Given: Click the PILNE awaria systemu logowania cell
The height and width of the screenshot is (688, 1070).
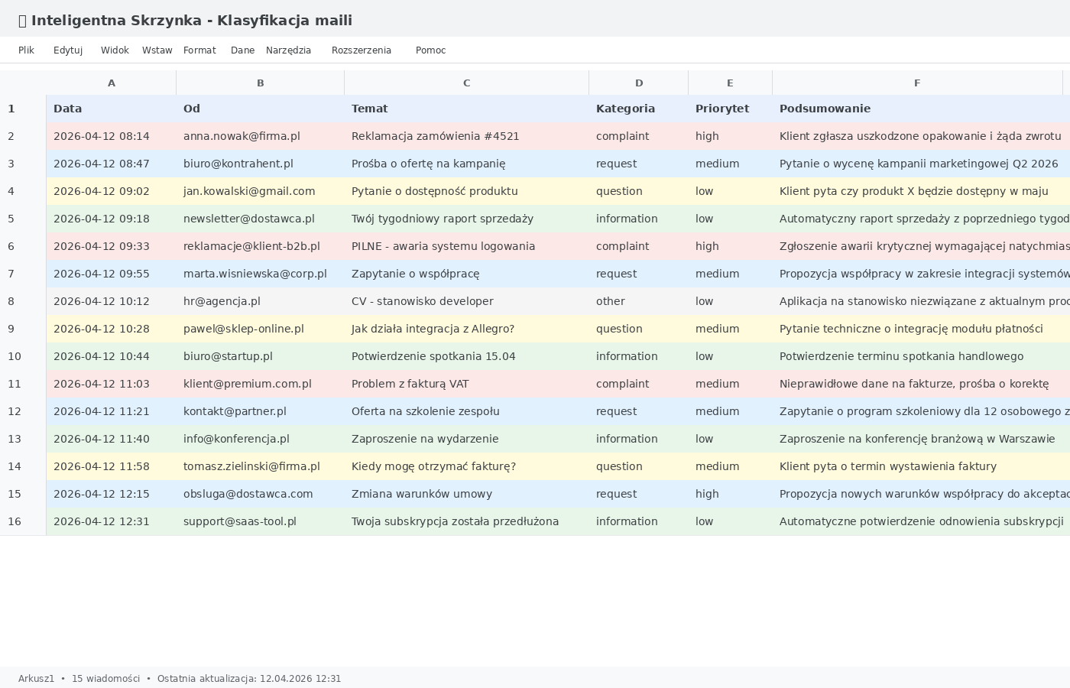Looking at the screenshot, I should pos(443,246).
